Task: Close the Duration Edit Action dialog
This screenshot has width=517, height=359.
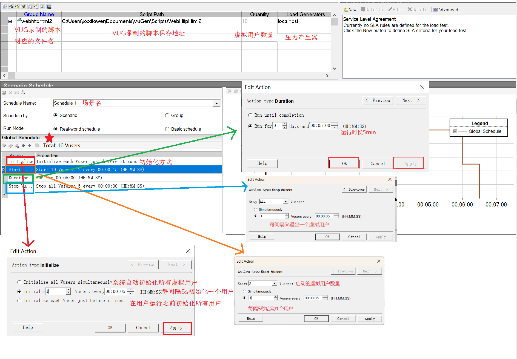Action: click(x=422, y=87)
